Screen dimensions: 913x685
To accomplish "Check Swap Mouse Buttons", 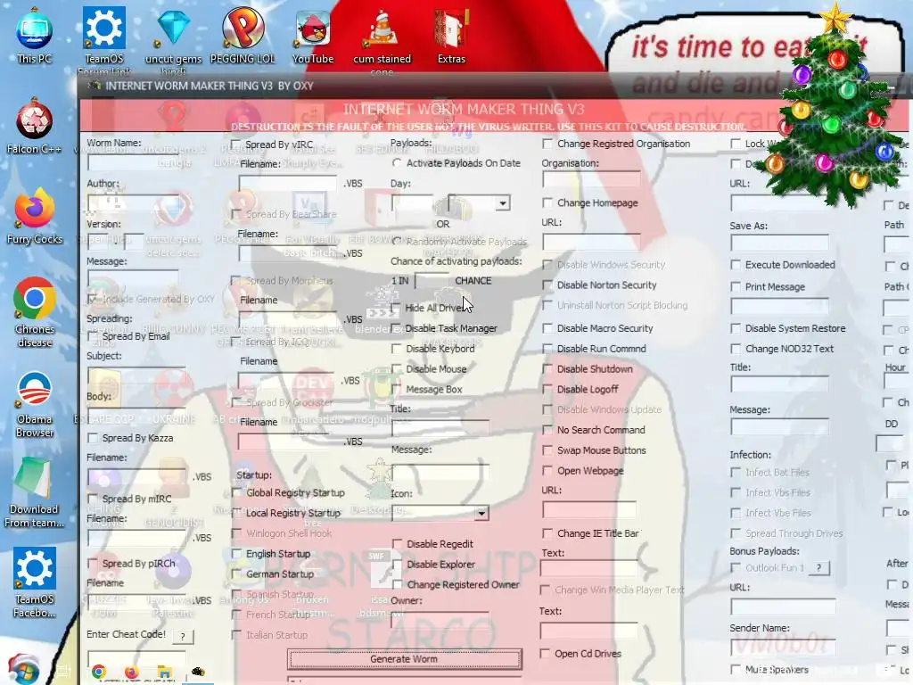I will 547,450.
